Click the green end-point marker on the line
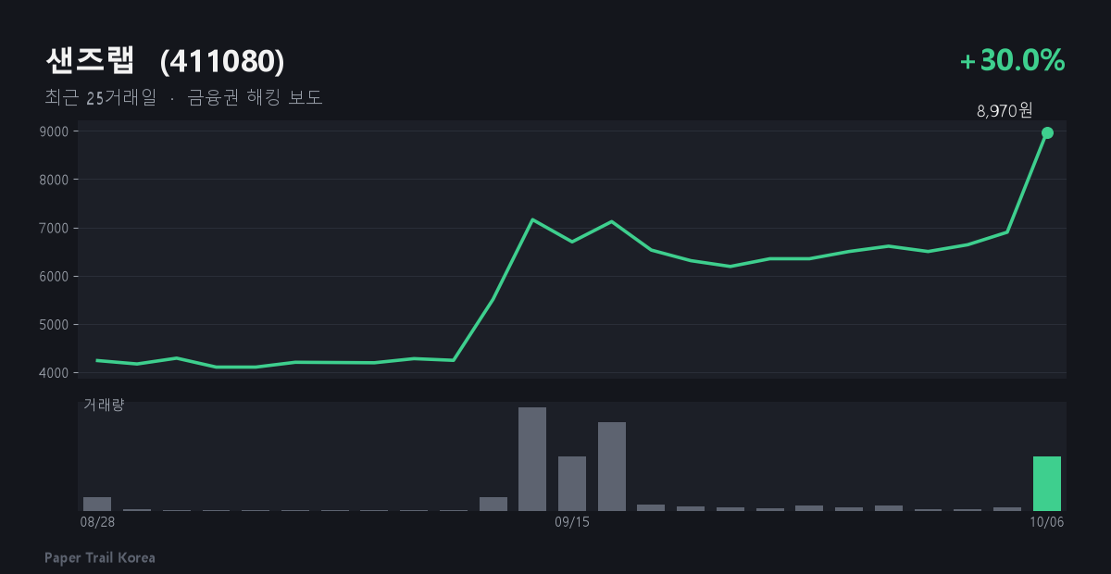The width and height of the screenshot is (1111, 574). [x=1047, y=133]
